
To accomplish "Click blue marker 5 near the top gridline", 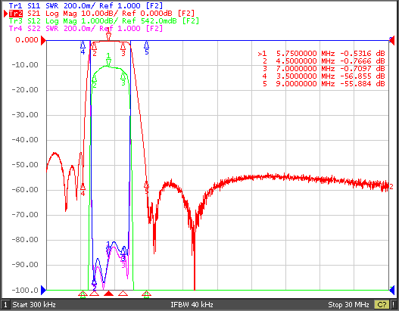I will [146, 45].
